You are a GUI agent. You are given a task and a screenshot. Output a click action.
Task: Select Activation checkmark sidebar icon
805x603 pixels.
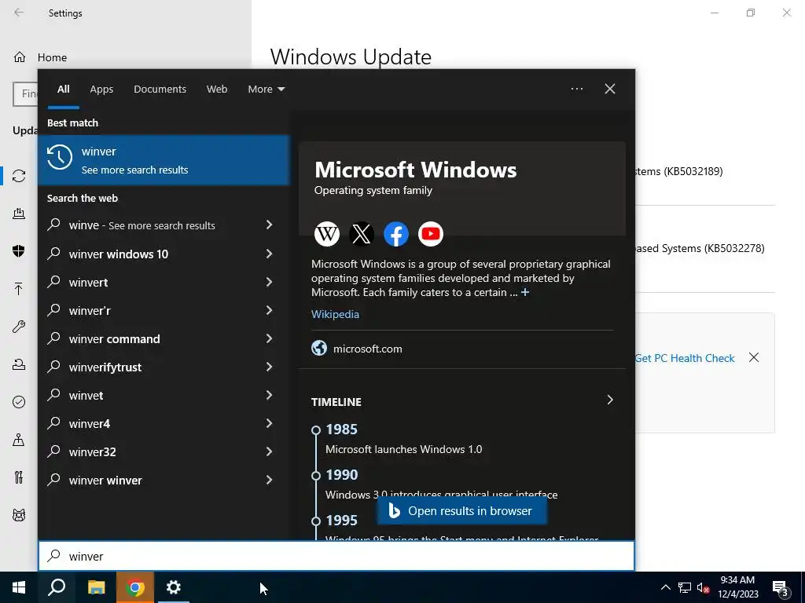point(19,402)
